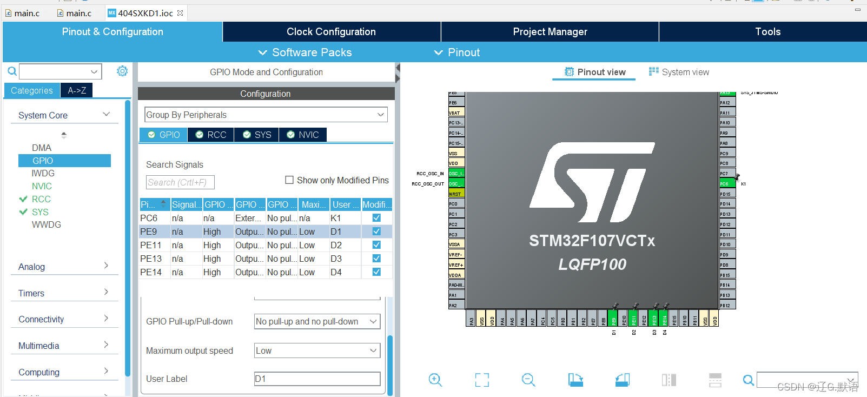Click the Pinout view chip icon

pyautogui.click(x=569, y=72)
